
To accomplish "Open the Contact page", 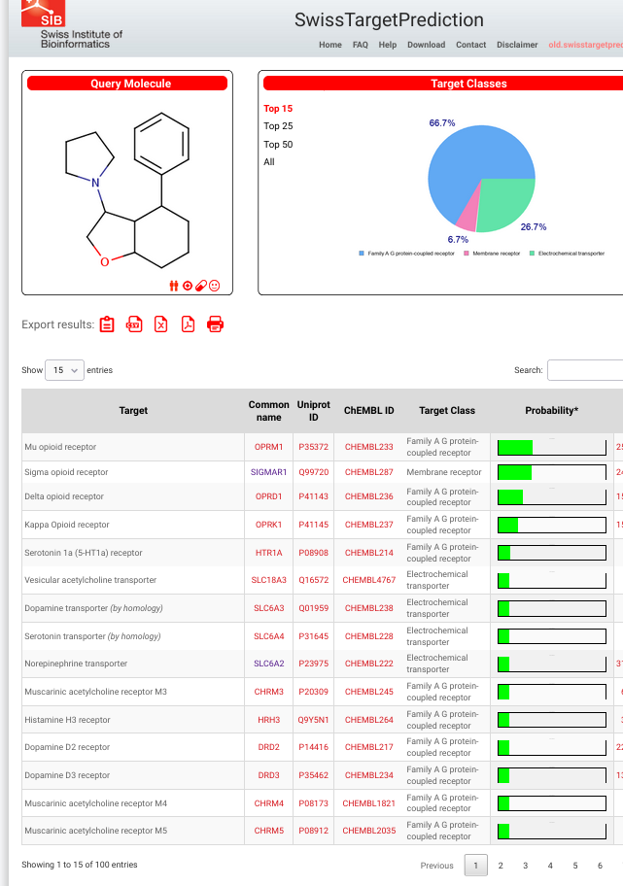I will tap(471, 45).
